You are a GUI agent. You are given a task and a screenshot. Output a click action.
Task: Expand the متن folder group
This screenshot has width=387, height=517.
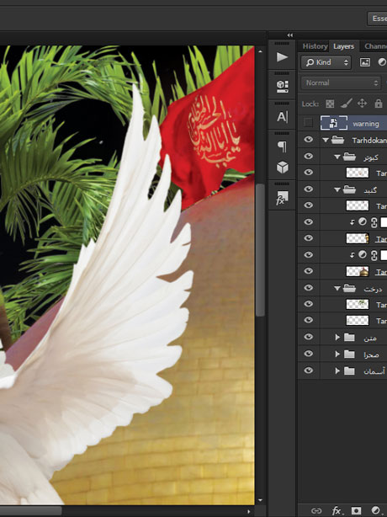[x=337, y=337]
